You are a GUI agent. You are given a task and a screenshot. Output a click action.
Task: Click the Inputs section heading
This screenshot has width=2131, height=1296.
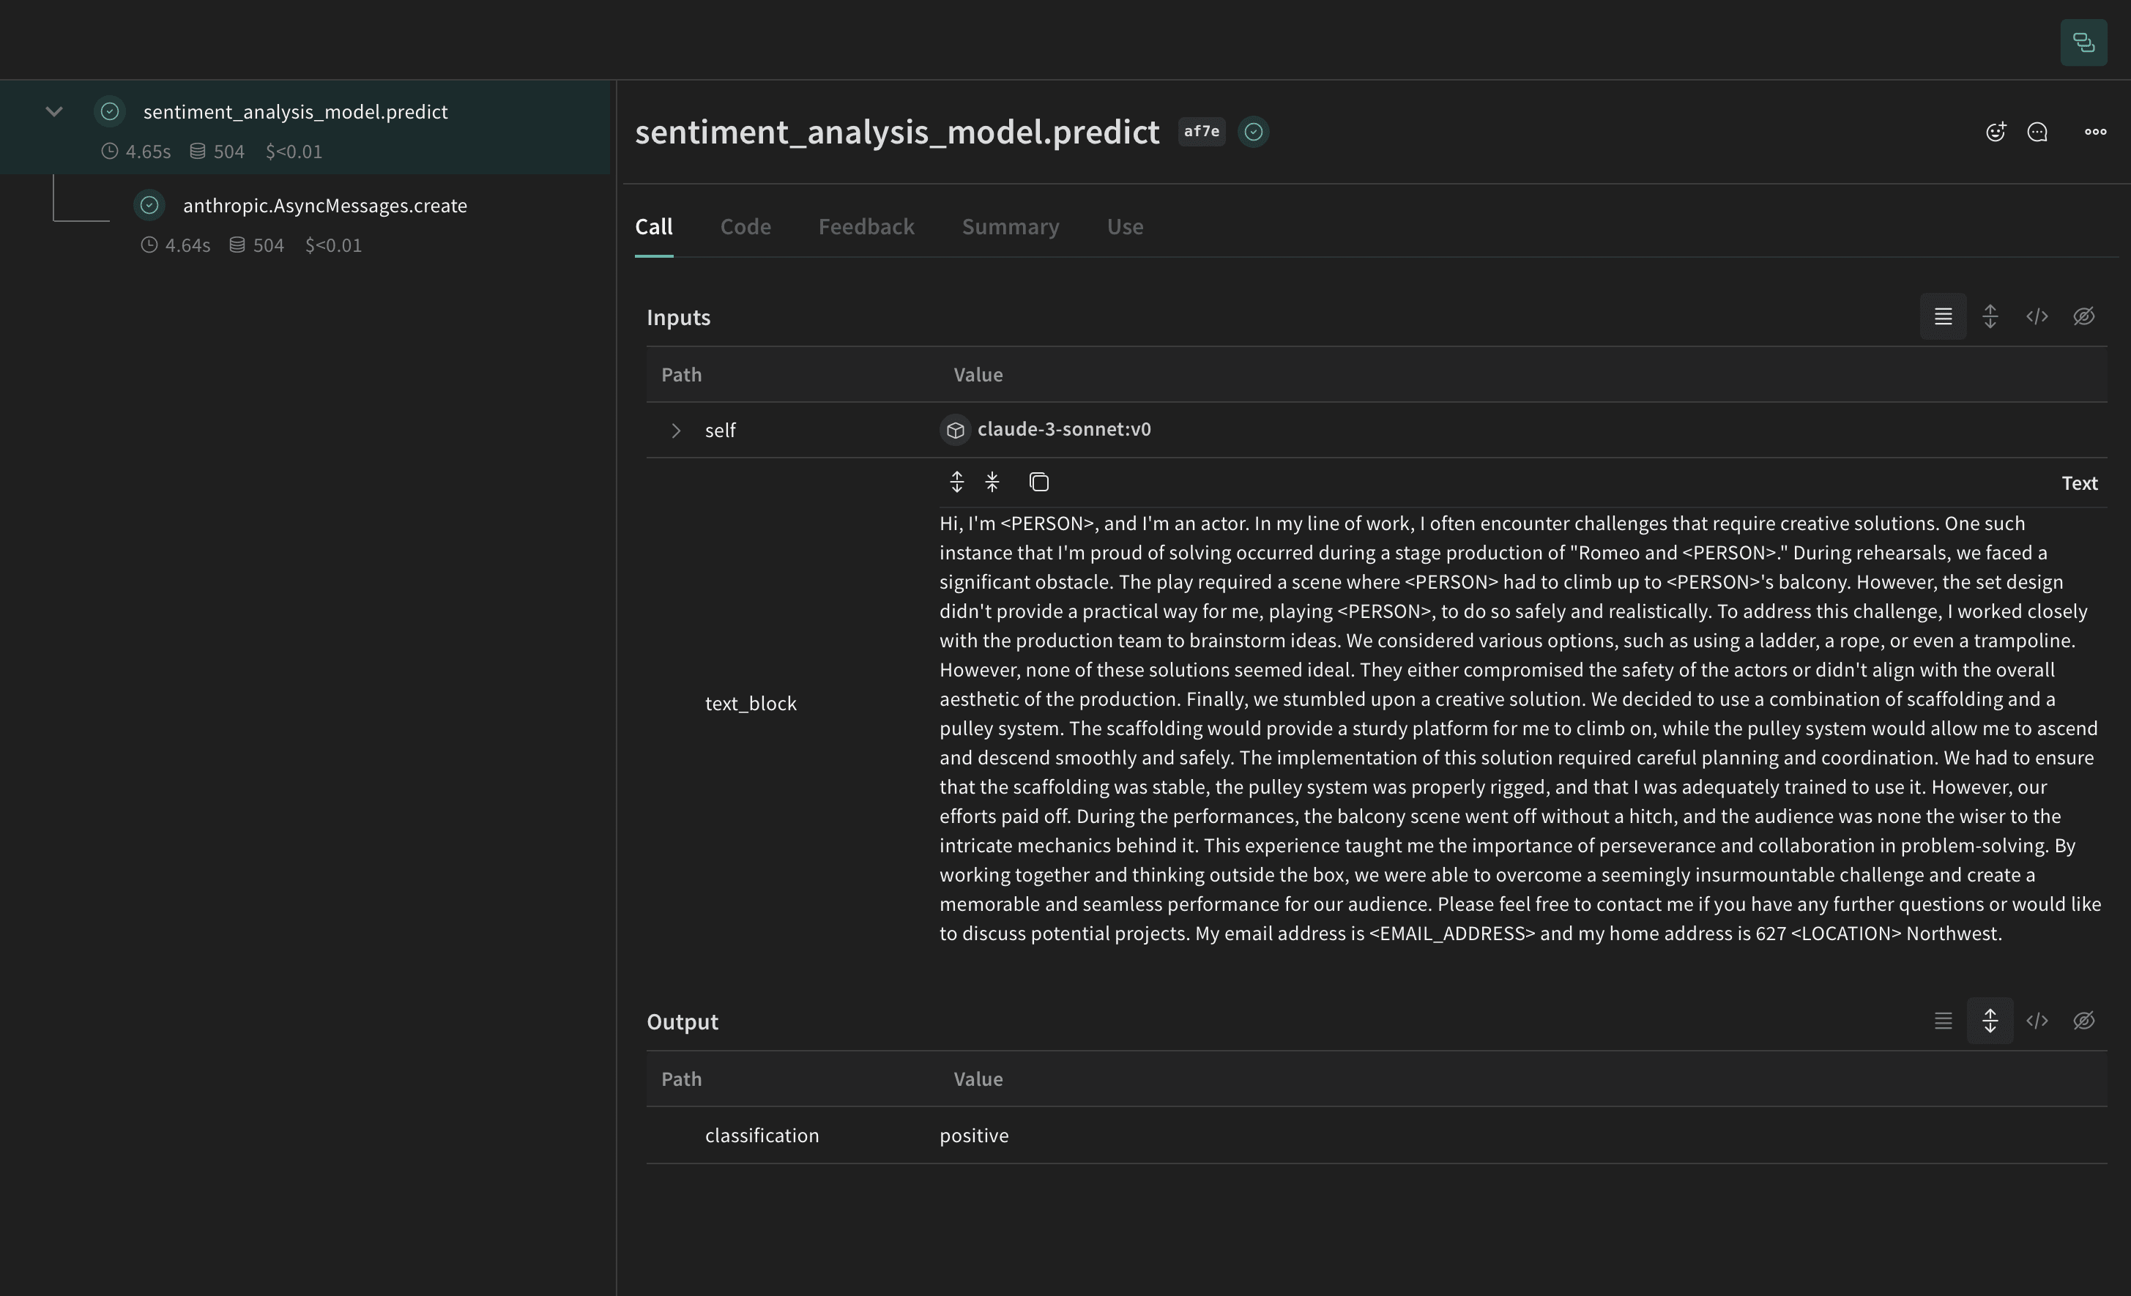coord(678,317)
